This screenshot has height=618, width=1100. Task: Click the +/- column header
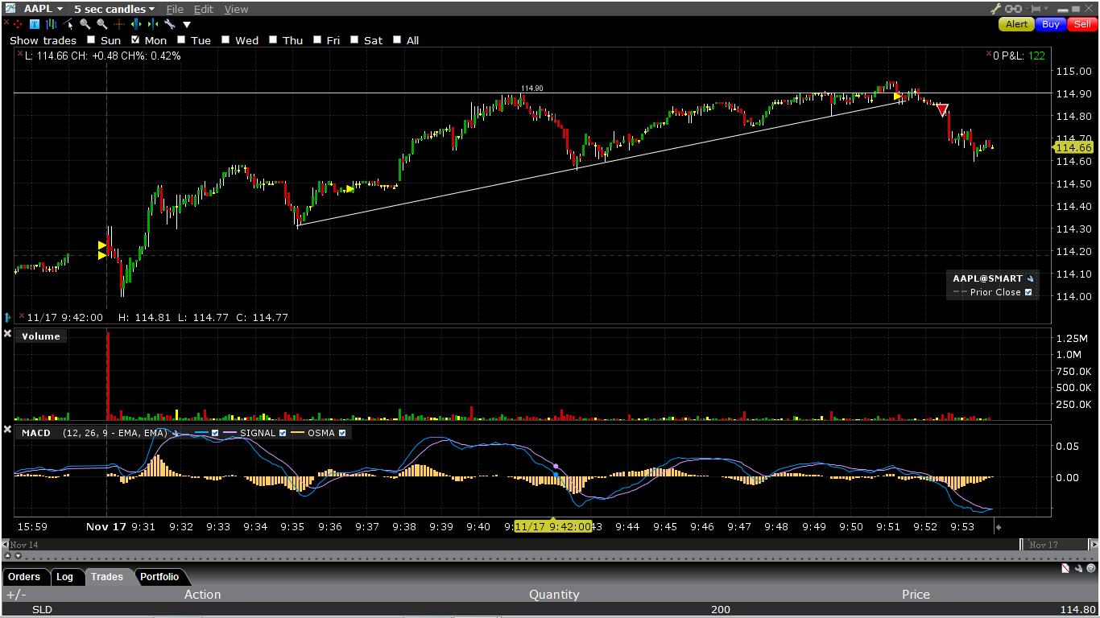pyautogui.click(x=15, y=595)
